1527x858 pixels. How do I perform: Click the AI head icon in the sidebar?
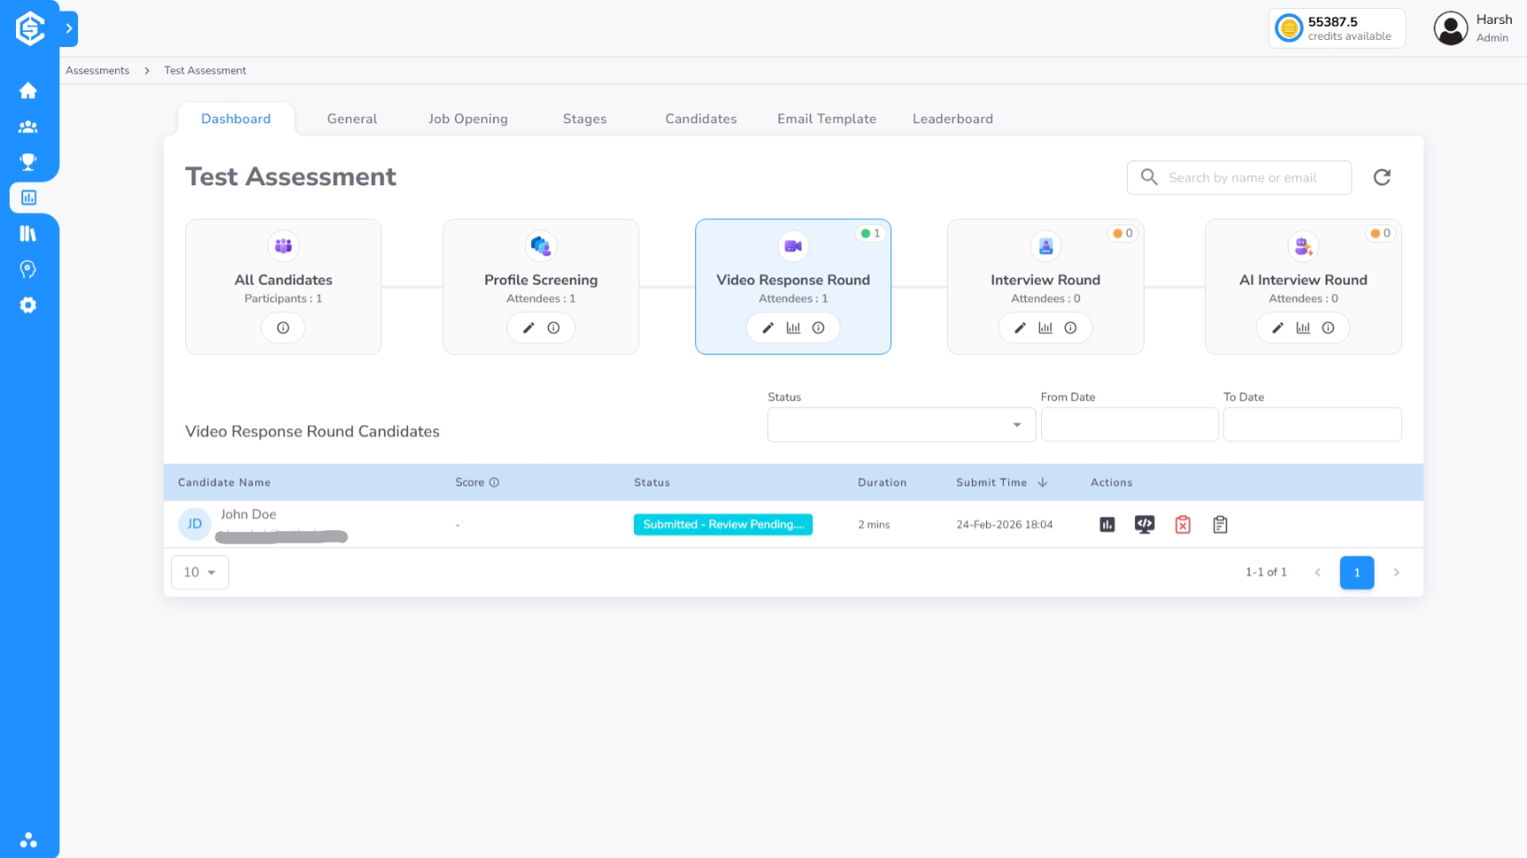click(28, 269)
